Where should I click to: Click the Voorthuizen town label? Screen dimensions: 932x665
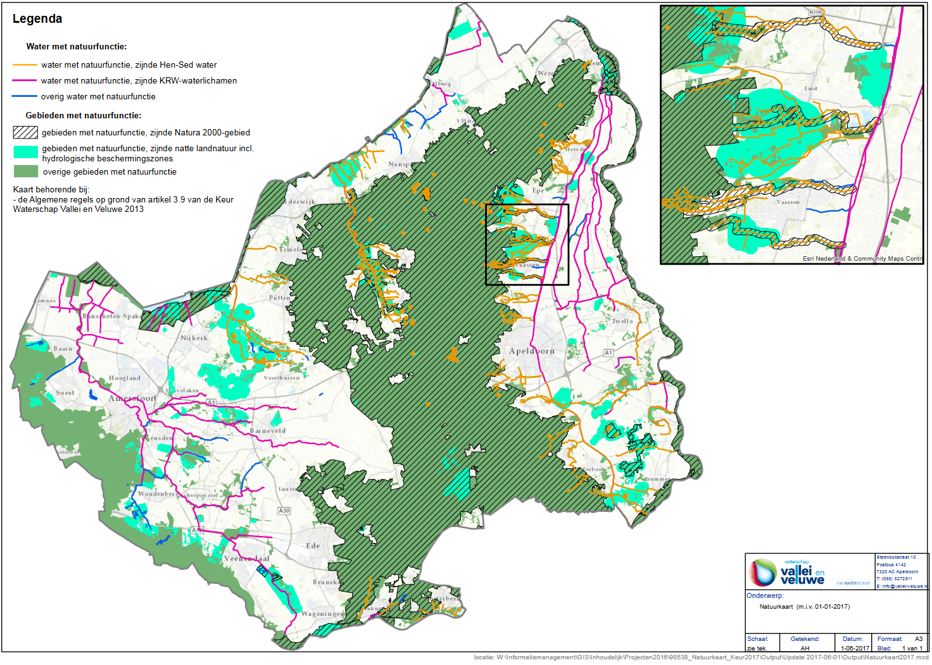(x=282, y=378)
